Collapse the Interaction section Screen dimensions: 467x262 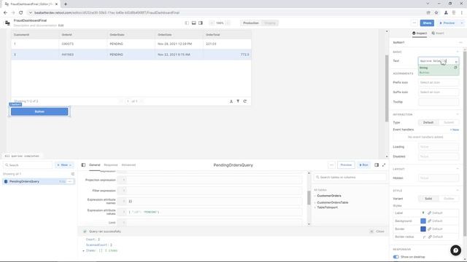tap(458, 114)
